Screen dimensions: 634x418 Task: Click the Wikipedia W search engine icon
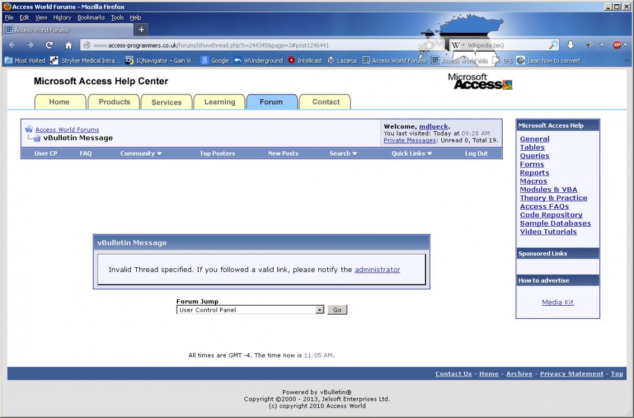coord(456,45)
